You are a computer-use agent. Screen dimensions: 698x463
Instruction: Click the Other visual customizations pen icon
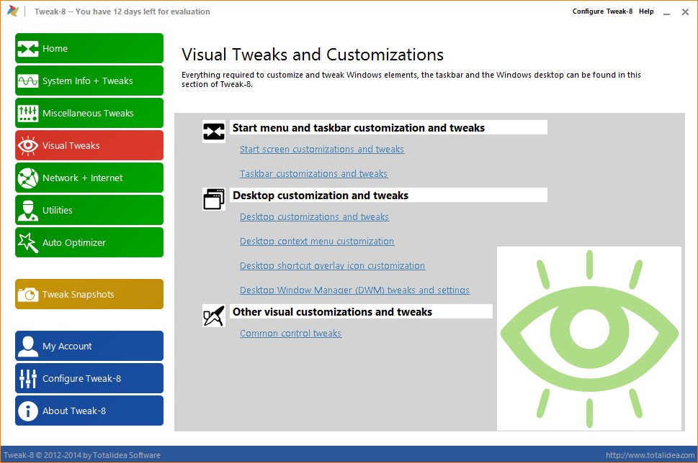click(x=214, y=316)
